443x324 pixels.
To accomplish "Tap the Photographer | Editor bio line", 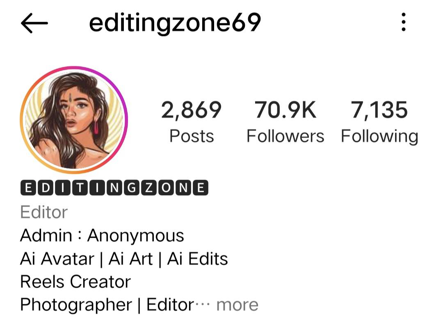I will click(x=107, y=306).
